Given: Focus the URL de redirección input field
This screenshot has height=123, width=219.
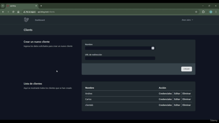Looking at the screenshot, I should pyautogui.click(x=120, y=58).
